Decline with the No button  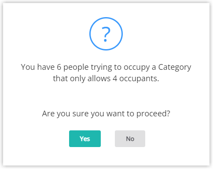(x=130, y=139)
